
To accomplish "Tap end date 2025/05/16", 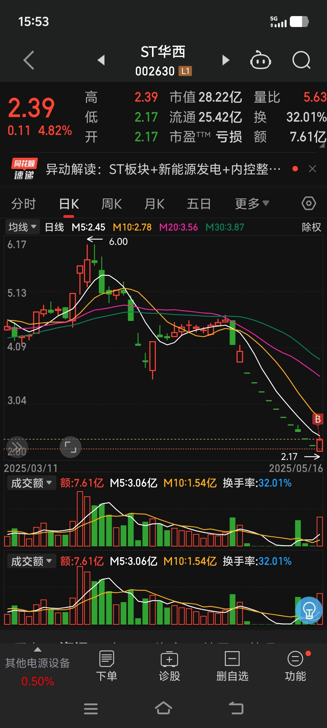I will [296, 468].
